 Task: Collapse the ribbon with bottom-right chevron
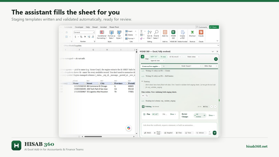point(217,41)
